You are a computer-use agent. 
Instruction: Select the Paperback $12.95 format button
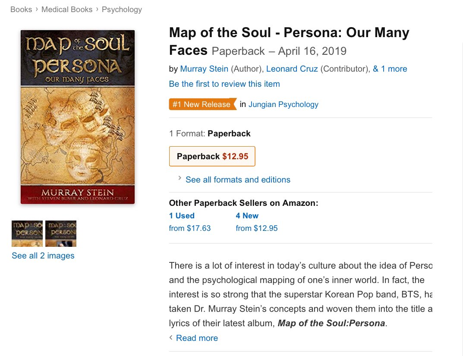coord(212,156)
